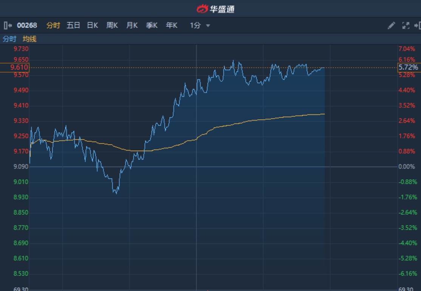Show the 月K monthly candlestick chart
421x291 pixels.
pyautogui.click(x=132, y=25)
